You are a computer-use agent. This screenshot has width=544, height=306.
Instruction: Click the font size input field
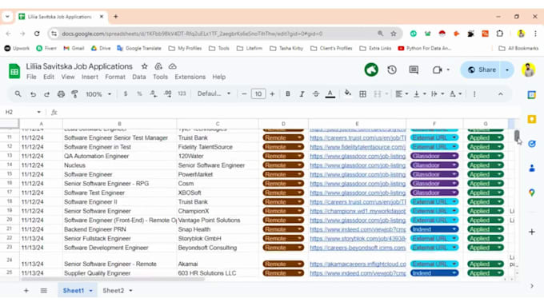tap(258, 94)
